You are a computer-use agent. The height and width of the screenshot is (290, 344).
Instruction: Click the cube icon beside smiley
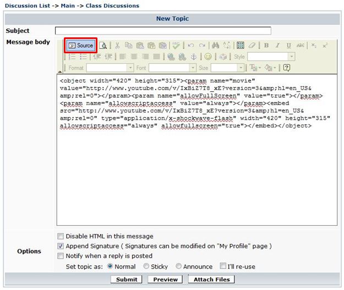(x=223, y=57)
